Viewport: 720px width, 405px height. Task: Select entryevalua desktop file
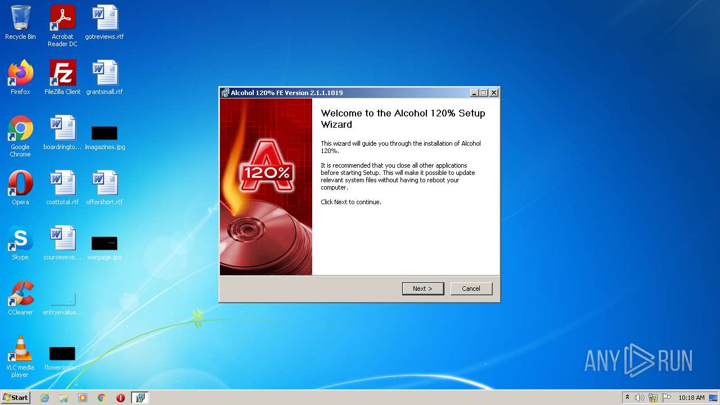pos(62,303)
